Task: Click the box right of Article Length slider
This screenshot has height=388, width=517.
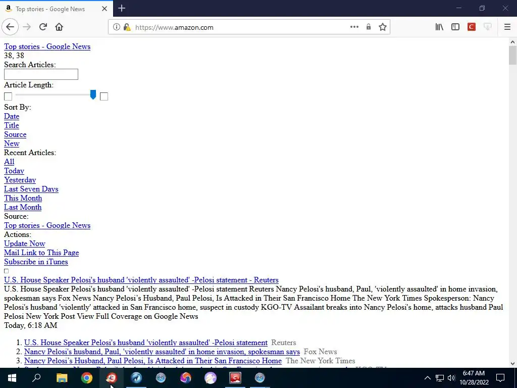Action: (x=104, y=96)
